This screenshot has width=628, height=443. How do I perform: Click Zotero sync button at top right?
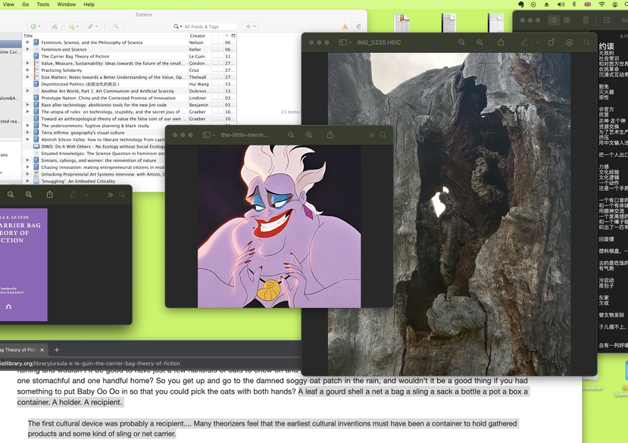[x=359, y=27]
